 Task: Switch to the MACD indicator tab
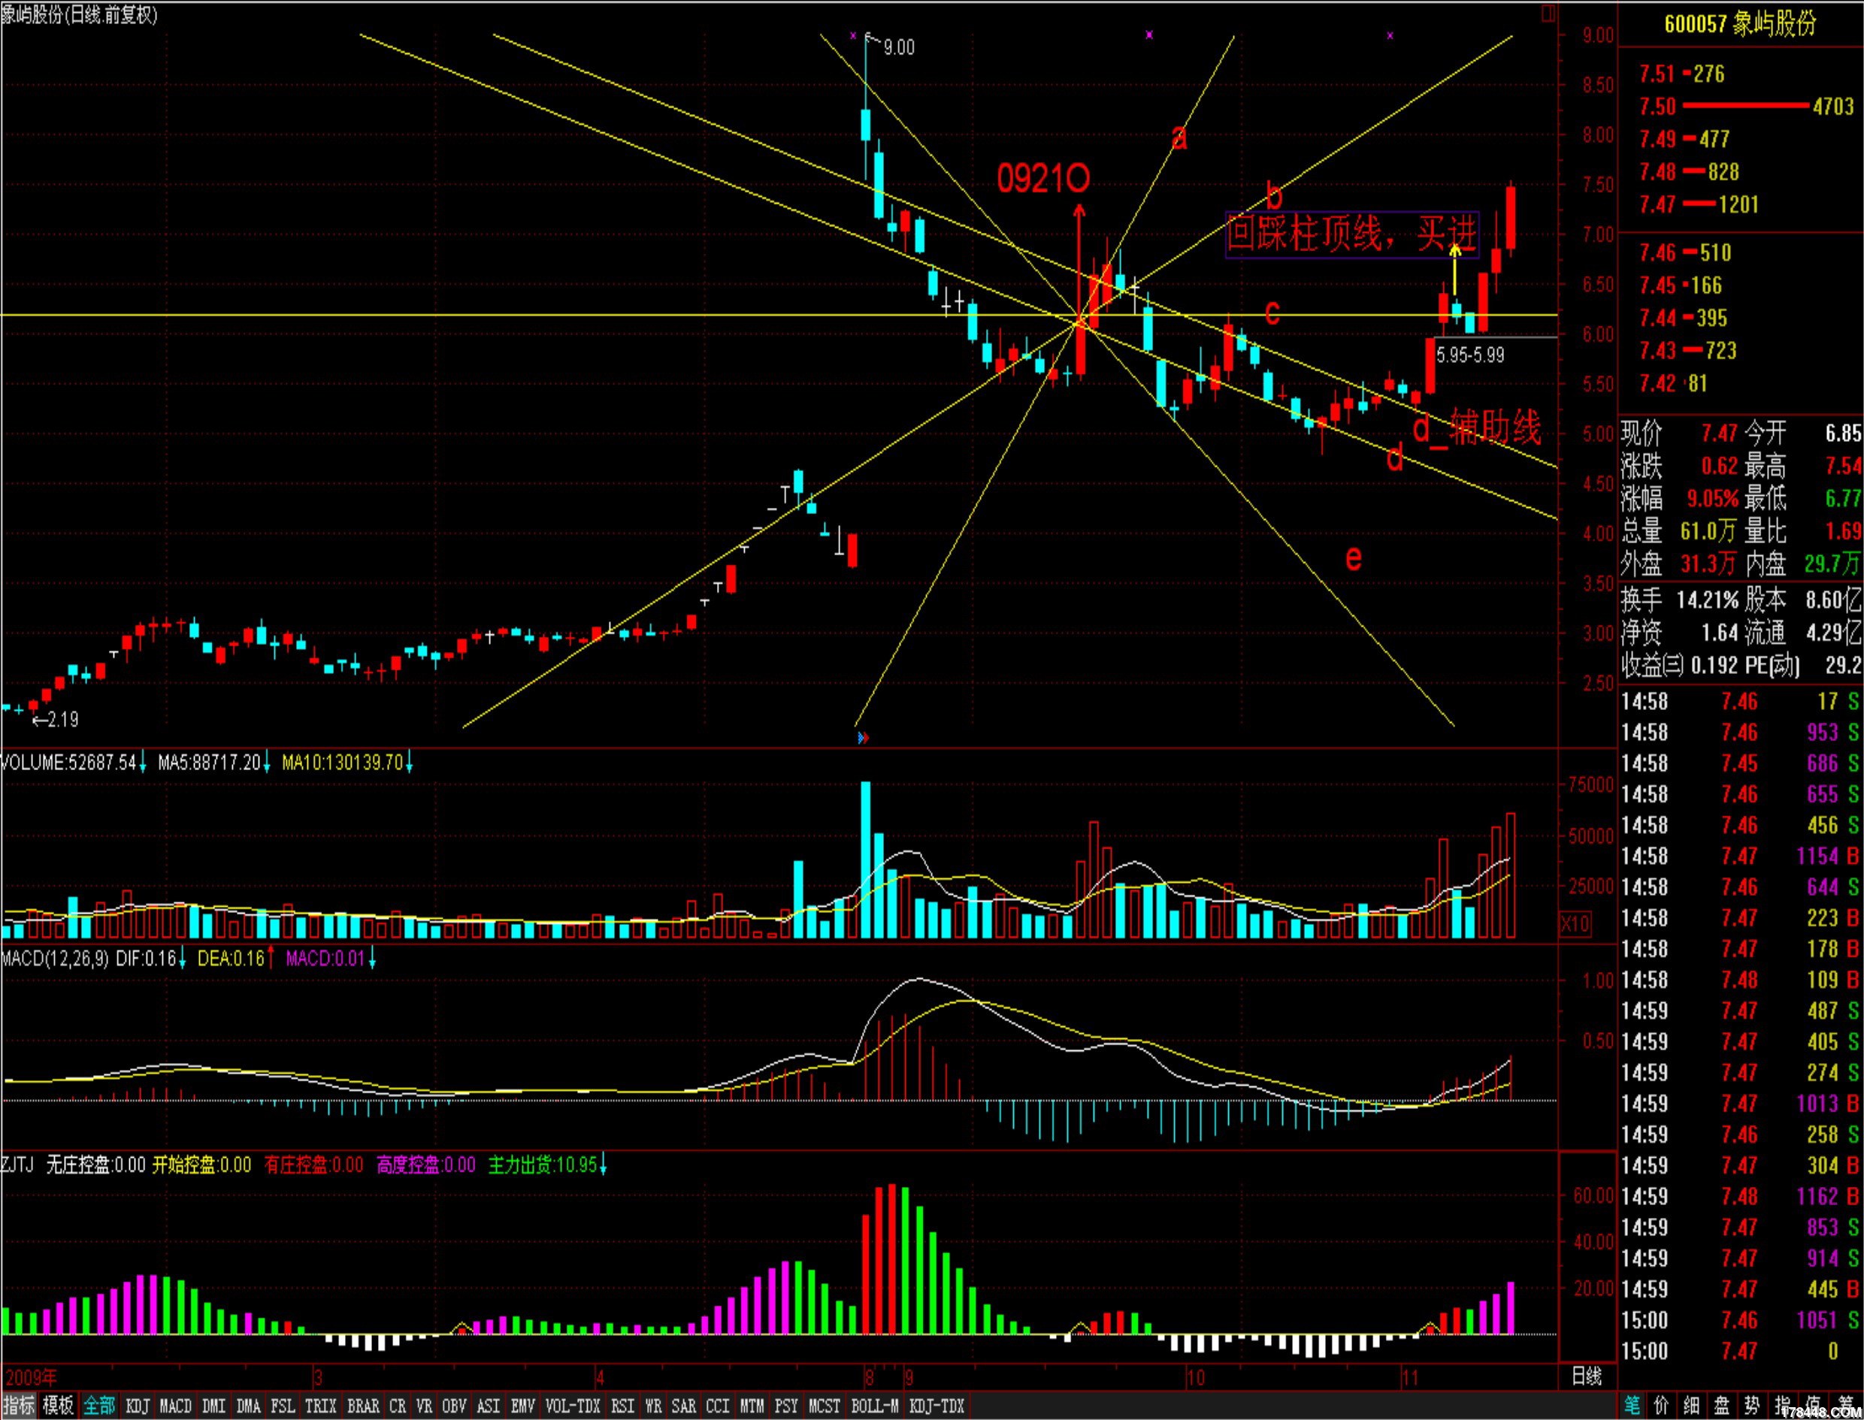click(x=176, y=1406)
